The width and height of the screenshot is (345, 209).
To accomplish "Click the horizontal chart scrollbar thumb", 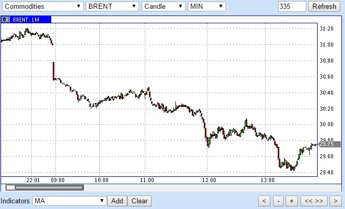I will (49, 187).
